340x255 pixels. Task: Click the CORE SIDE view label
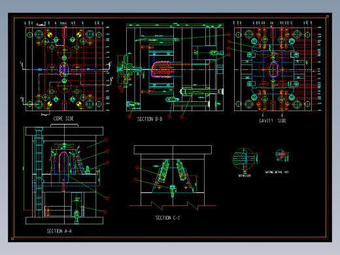63,118
